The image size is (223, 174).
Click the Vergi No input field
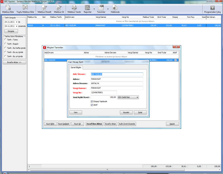[x=103, y=93]
